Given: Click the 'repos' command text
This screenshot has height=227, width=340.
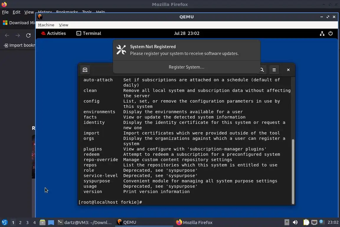Looking at the screenshot, I should 90,165.
